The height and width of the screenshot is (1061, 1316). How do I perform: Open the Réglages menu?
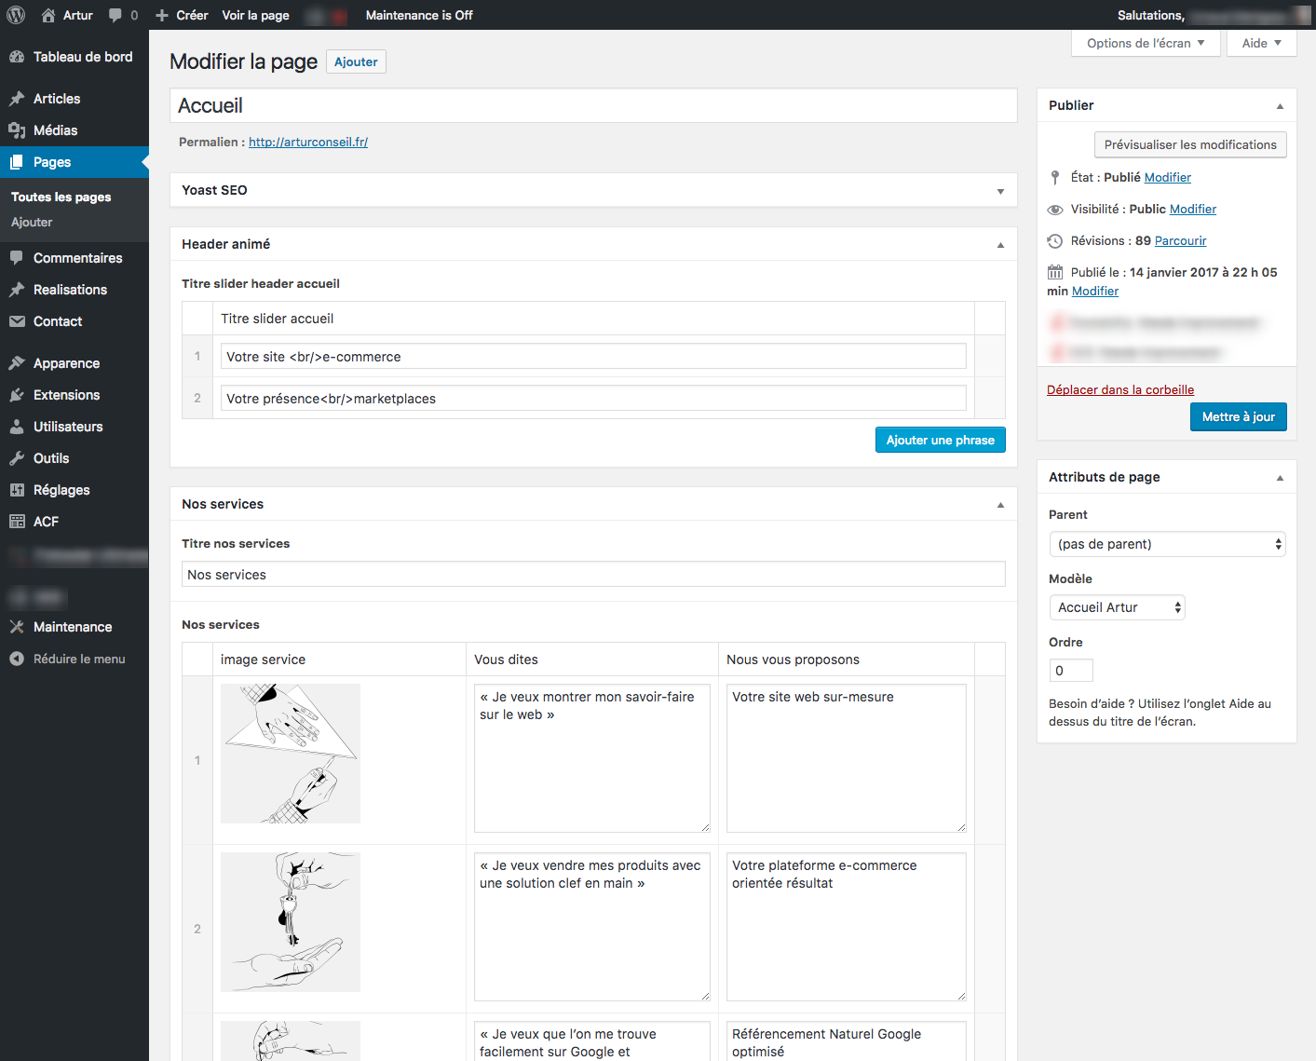click(61, 490)
